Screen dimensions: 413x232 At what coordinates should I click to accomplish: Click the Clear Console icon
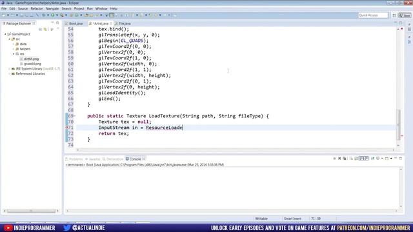click(x=351, y=159)
